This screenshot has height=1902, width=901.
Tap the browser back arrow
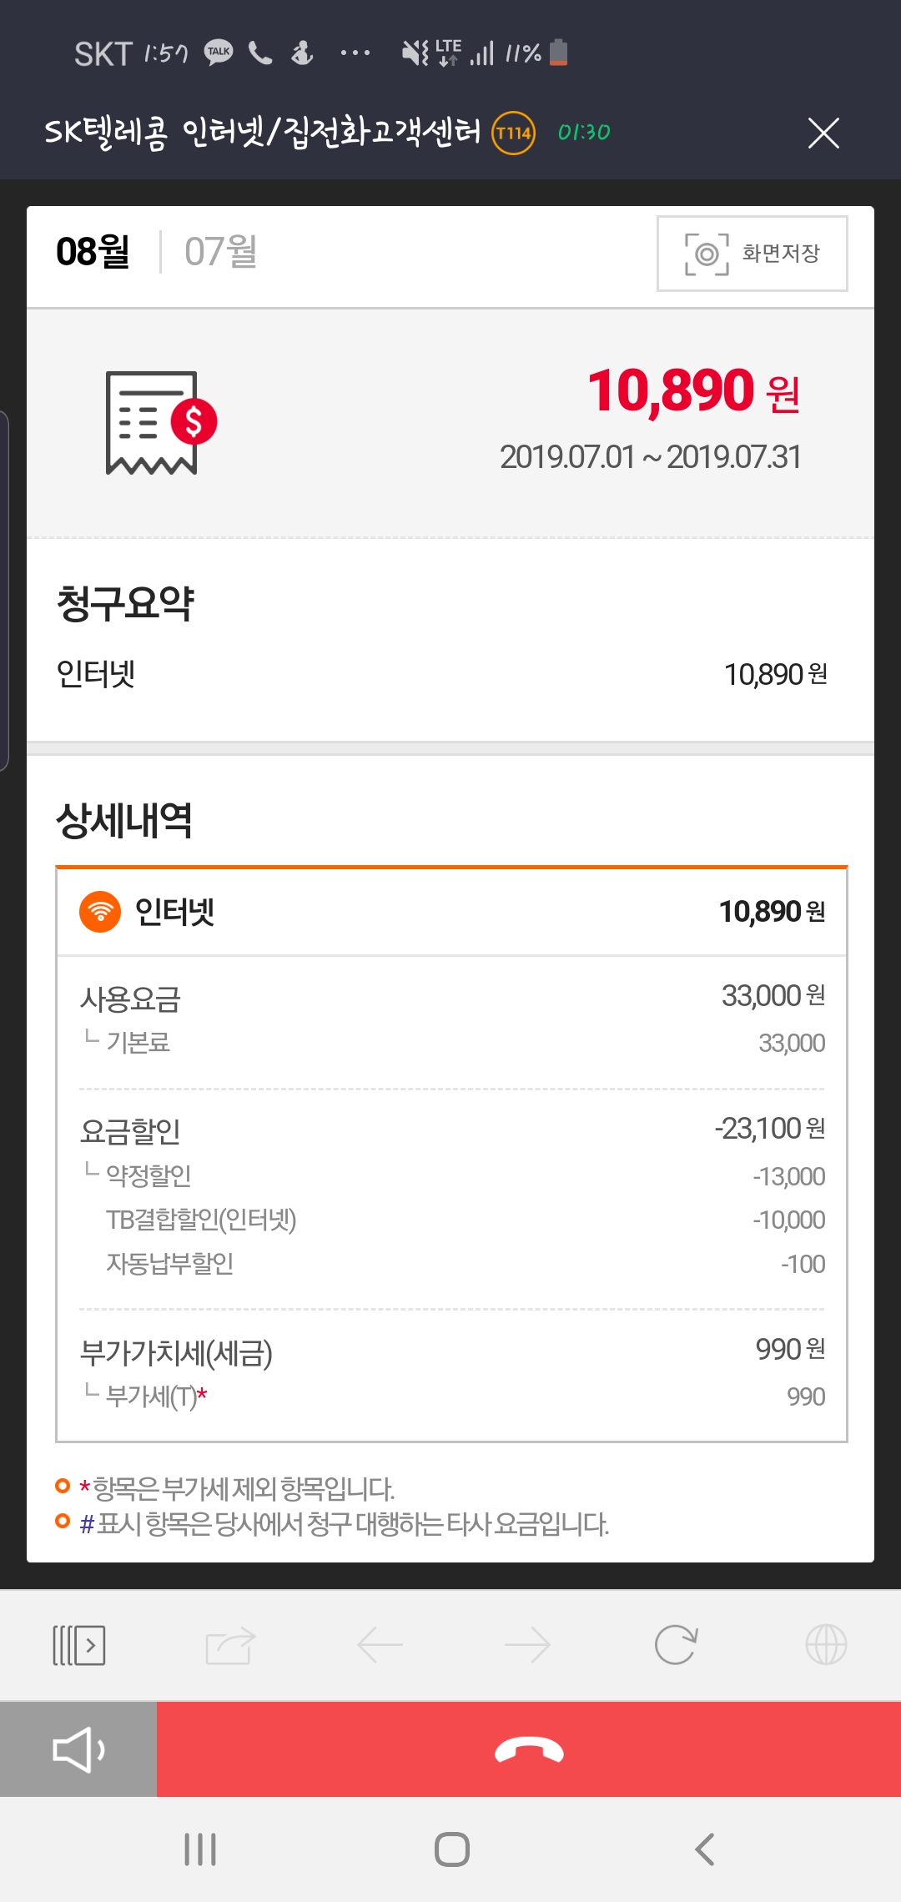[x=380, y=1645]
